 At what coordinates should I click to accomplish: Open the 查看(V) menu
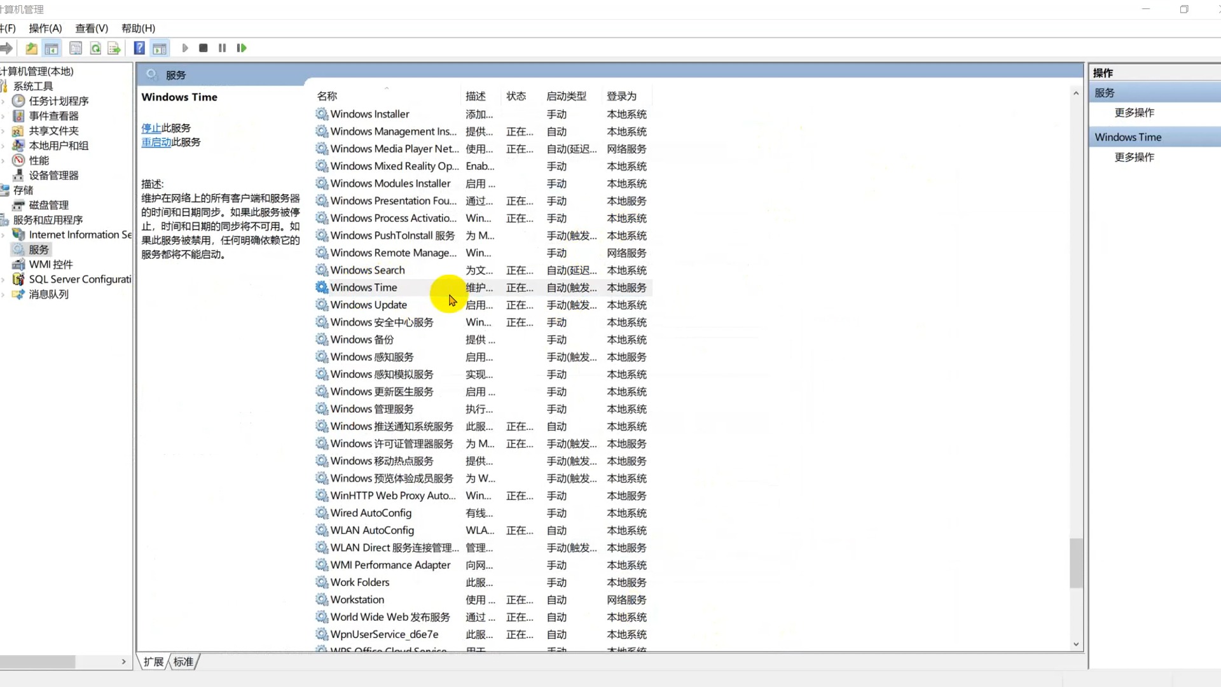tap(92, 29)
